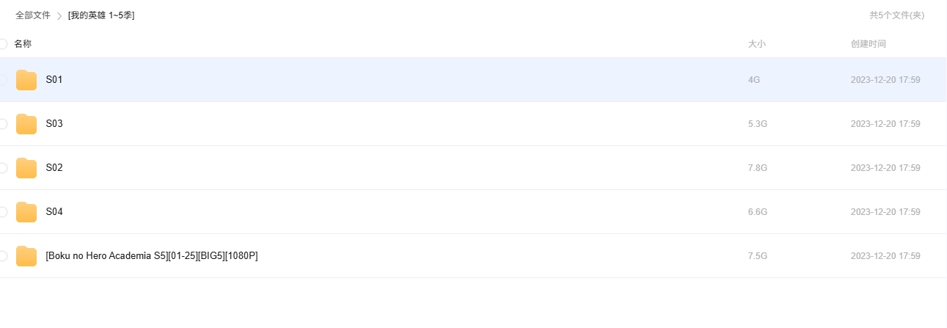Select the S03 row checkbox
This screenshot has height=328, width=947.
tap(3, 124)
